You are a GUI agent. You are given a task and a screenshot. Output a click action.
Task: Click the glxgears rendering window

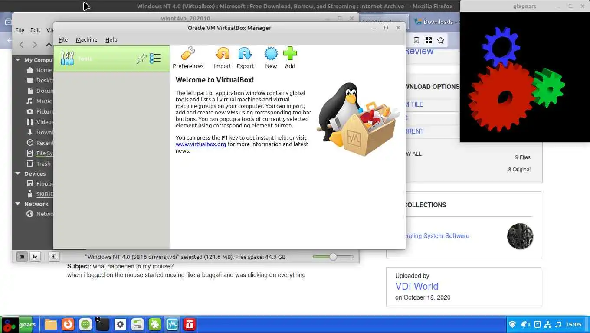click(524, 77)
